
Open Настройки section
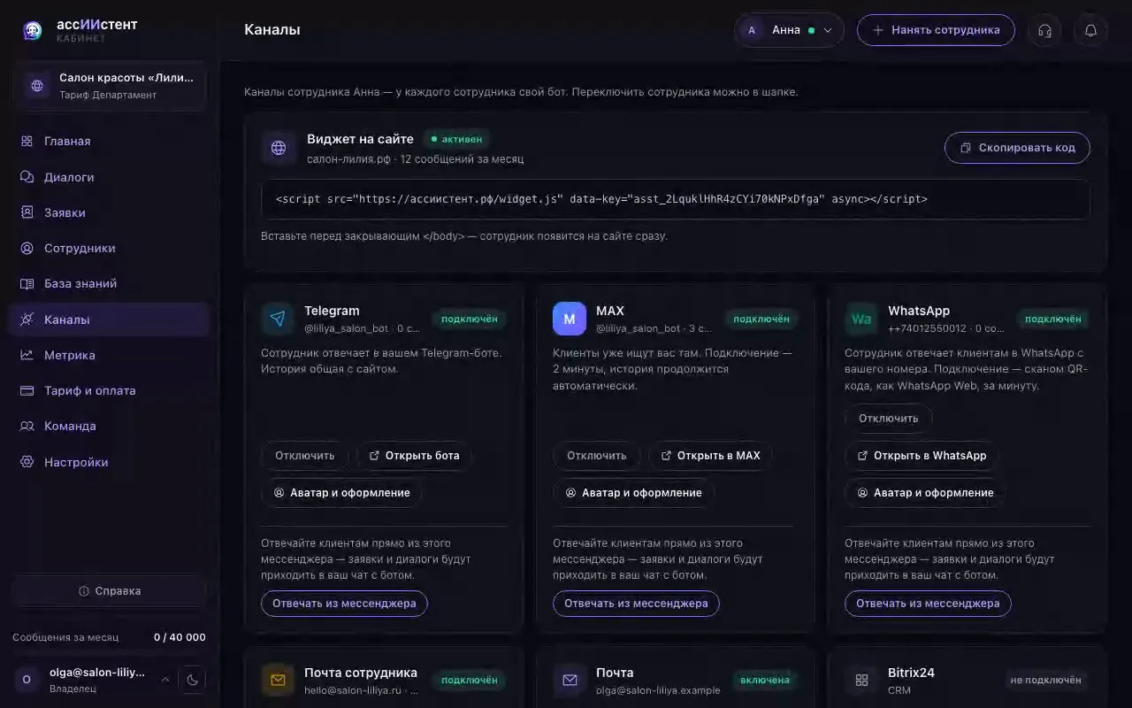[x=110, y=462]
